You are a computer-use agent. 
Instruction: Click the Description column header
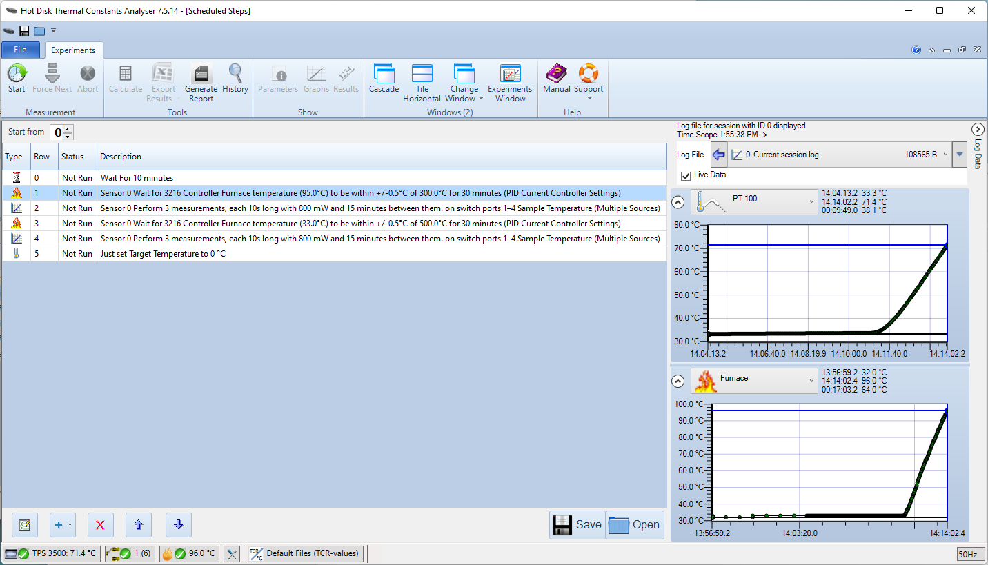[x=382, y=157]
